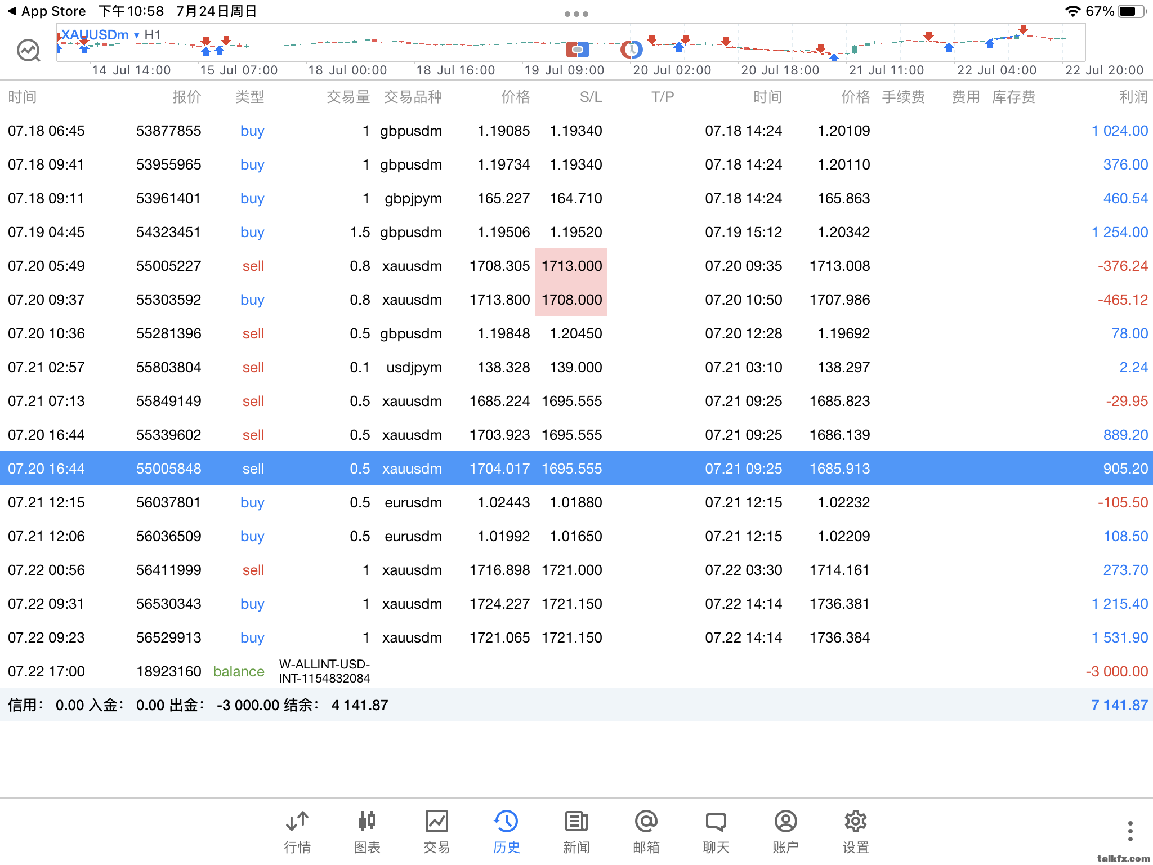The image size is (1153, 865).
Task: Select the usdjpym trade row 55803804
Action: tap(576, 367)
